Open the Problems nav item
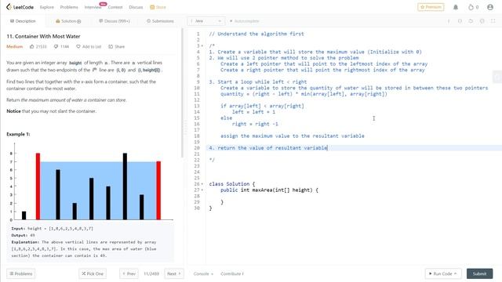This screenshot has width=502, height=282. pos(69,7)
